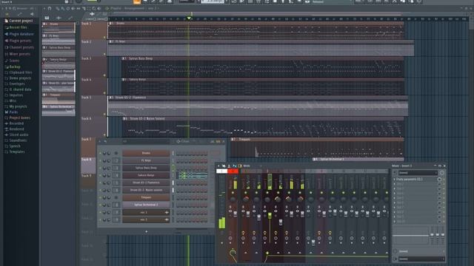Viewport: 474px width, 266px height.
Task: Add a new channel with the plus button
Action: [147, 231]
